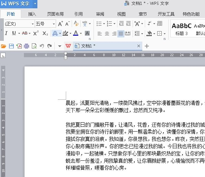Open WPS 文字 application menu arrow
This screenshot has height=177, width=205.
click(x=35, y=4)
